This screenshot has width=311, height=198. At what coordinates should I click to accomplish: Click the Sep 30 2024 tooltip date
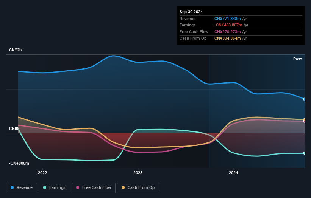tap(191, 12)
